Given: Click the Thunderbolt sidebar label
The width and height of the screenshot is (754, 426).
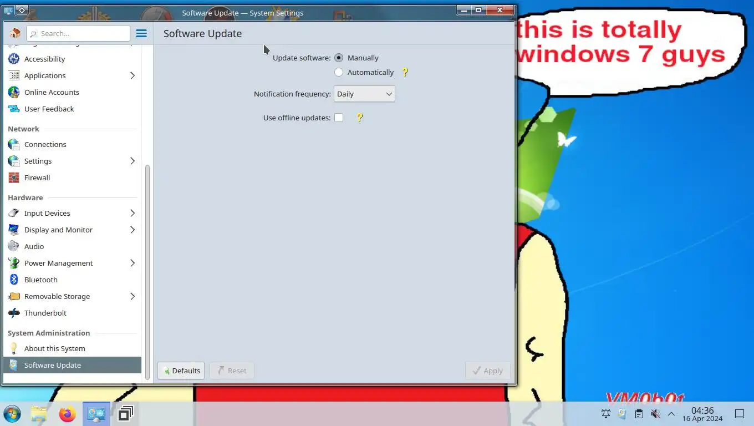Looking at the screenshot, I should point(45,313).
